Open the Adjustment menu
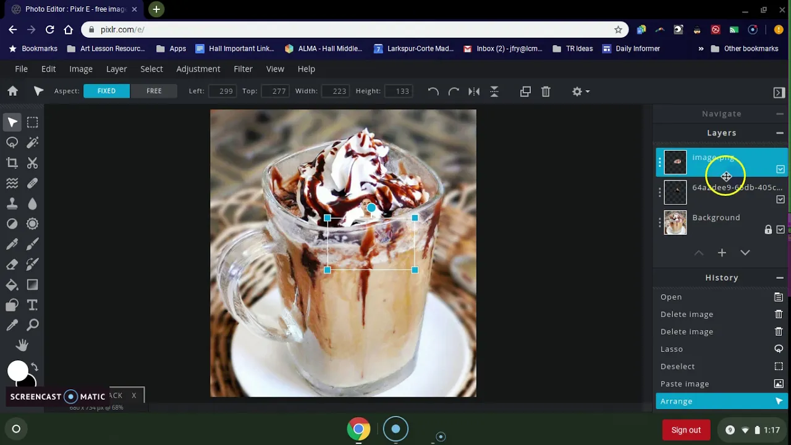 (x=198, y=69)
